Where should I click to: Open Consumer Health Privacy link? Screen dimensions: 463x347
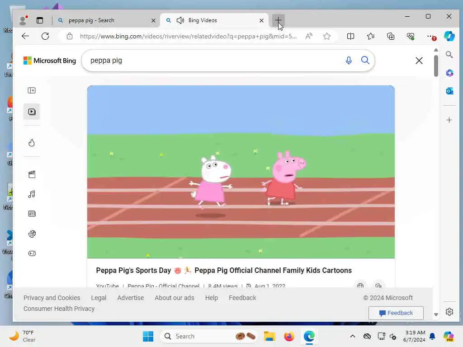click(x=59, y=309)
